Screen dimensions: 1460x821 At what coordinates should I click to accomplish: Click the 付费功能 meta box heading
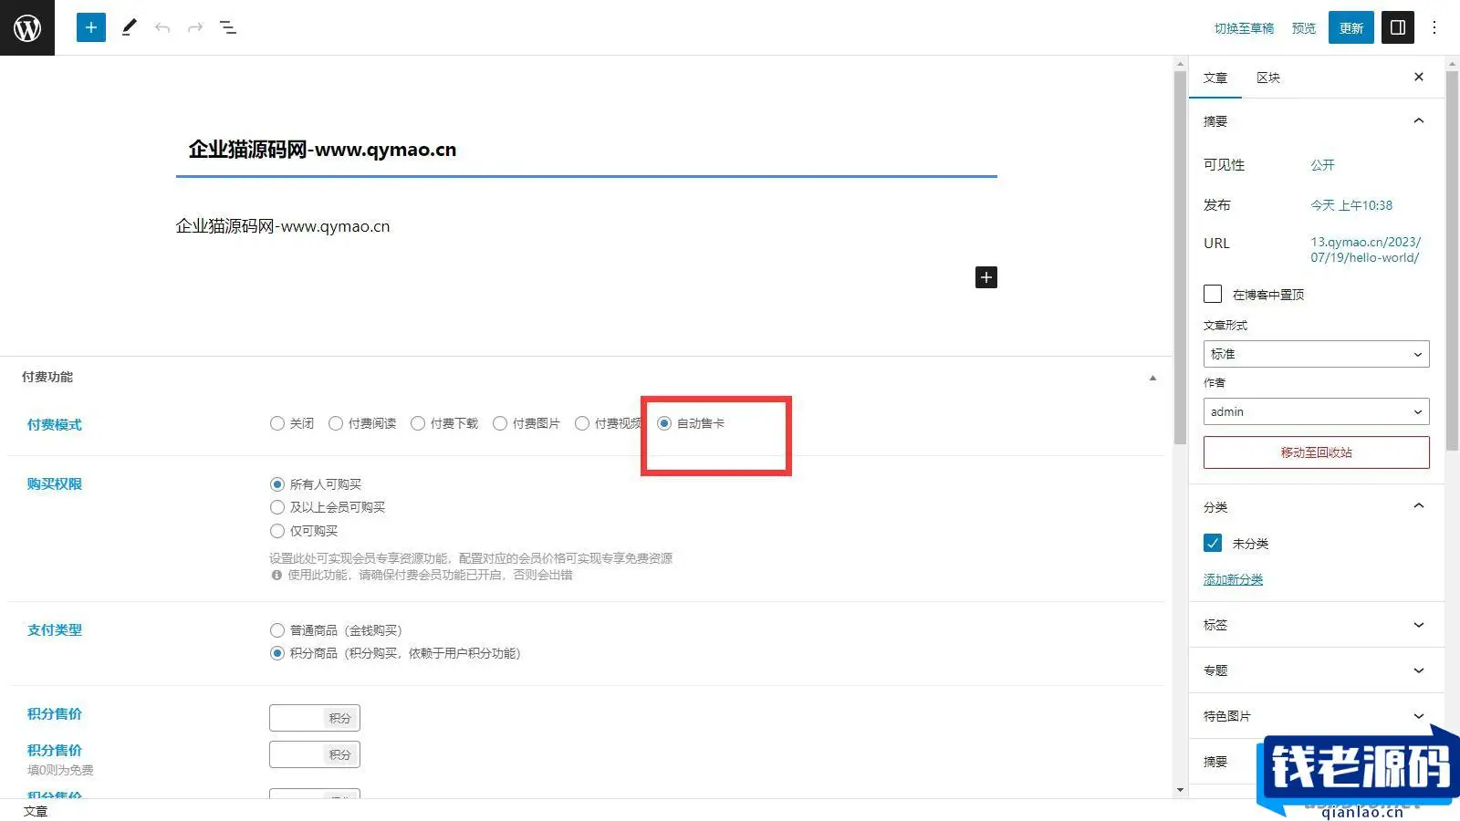click(x=47, y=377)
